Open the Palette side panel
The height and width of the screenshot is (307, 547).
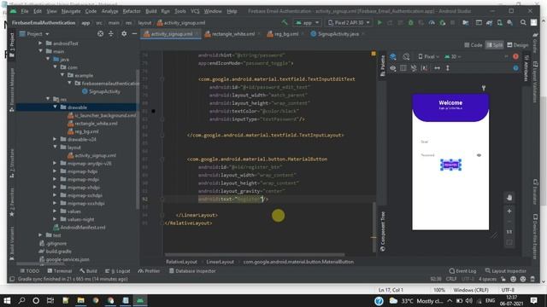click(383, 66)
